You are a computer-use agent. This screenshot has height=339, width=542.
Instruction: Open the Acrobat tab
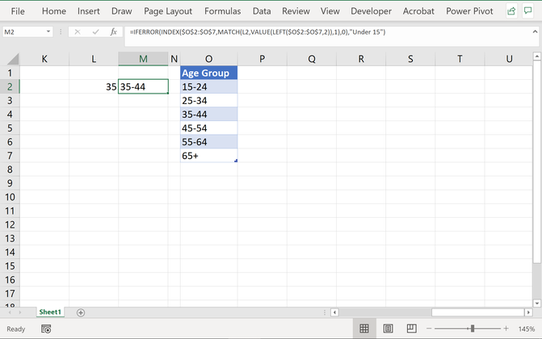coord(418,11)
